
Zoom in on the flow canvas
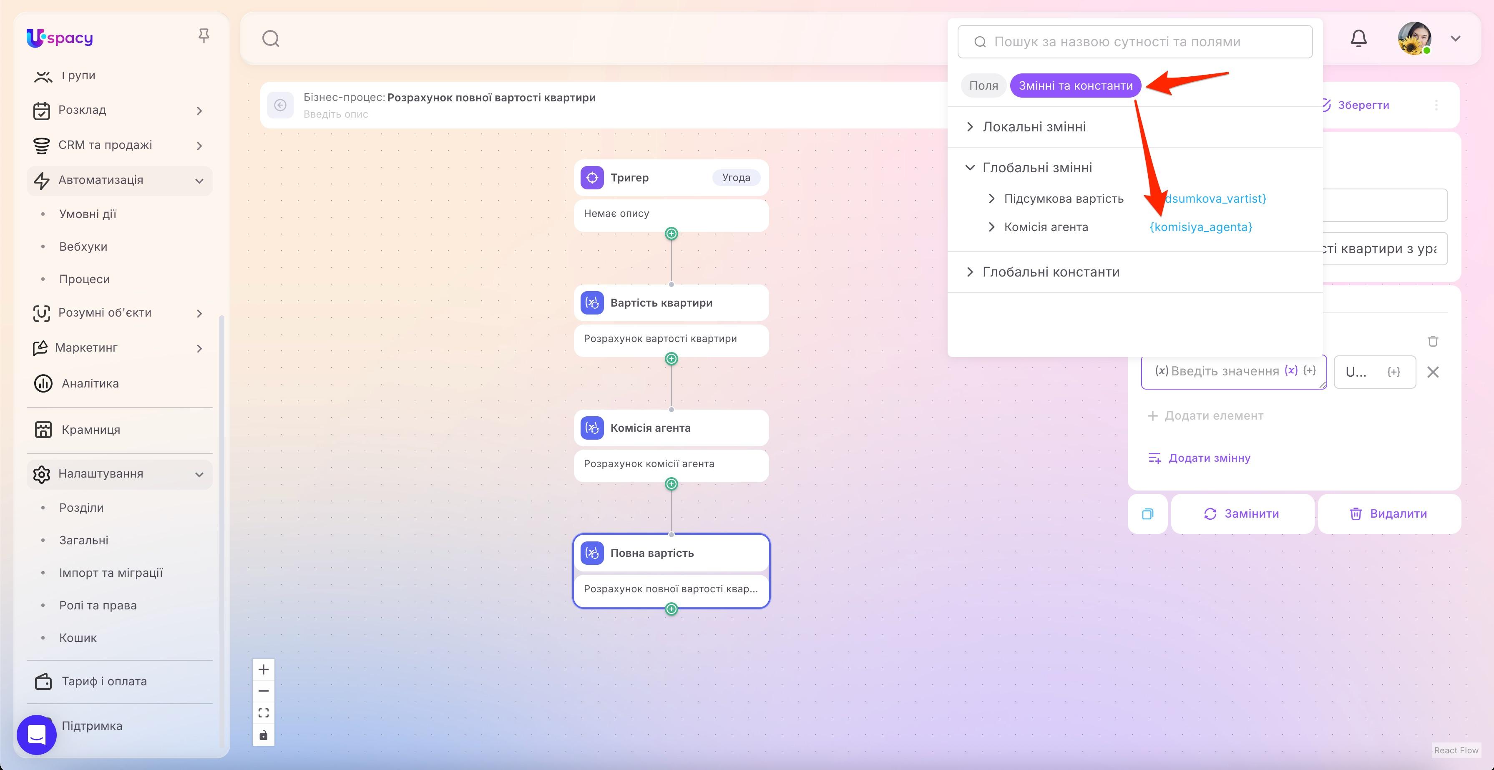pyautogui.click(x=263, y=670)
